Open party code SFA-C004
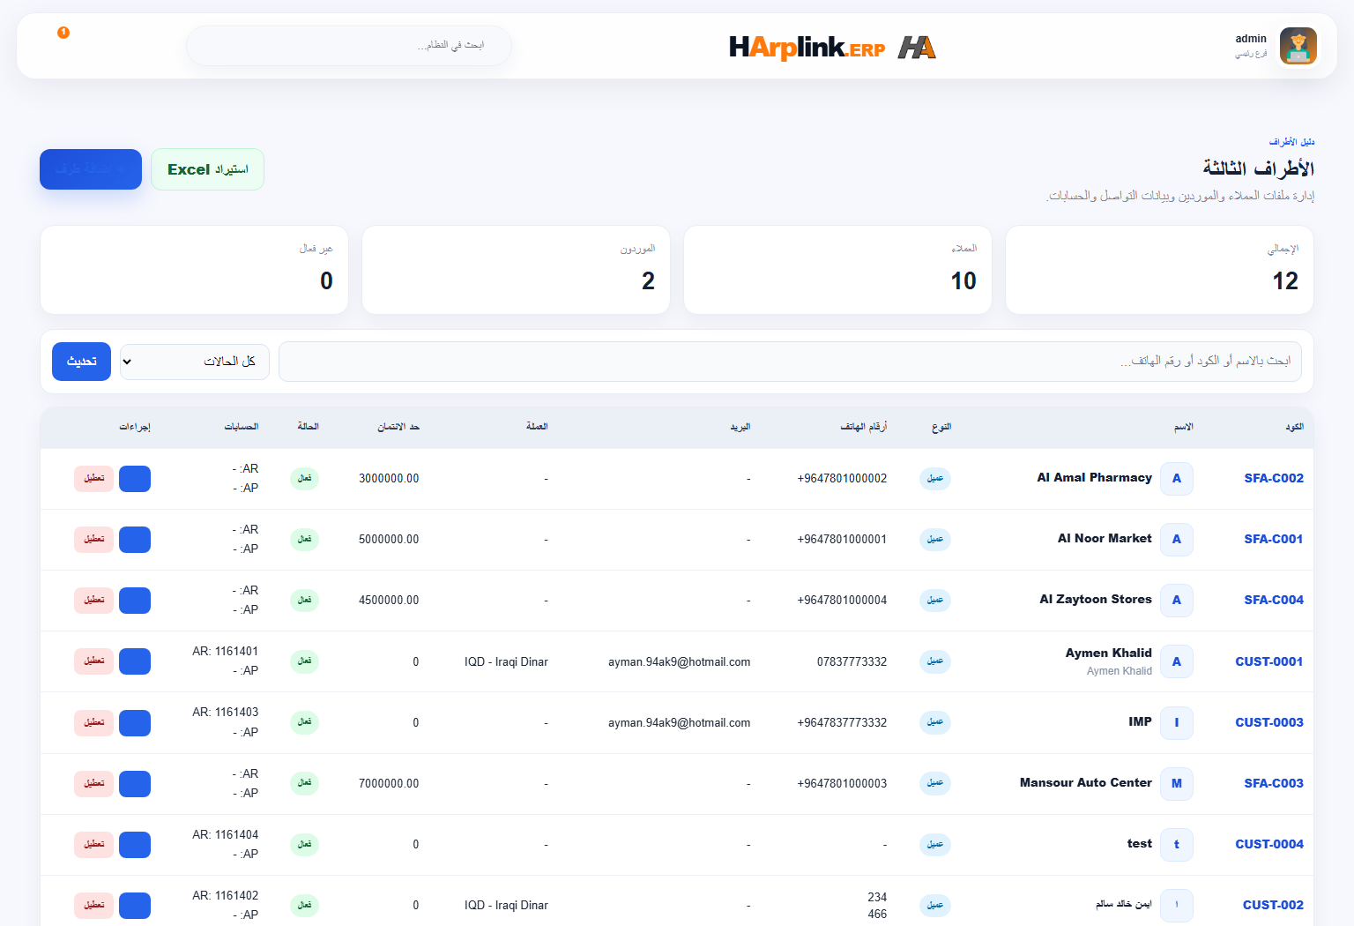 [1274, 600]
